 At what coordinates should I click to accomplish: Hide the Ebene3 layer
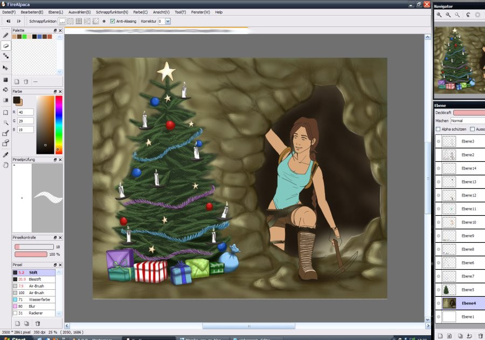pos(438,141)
